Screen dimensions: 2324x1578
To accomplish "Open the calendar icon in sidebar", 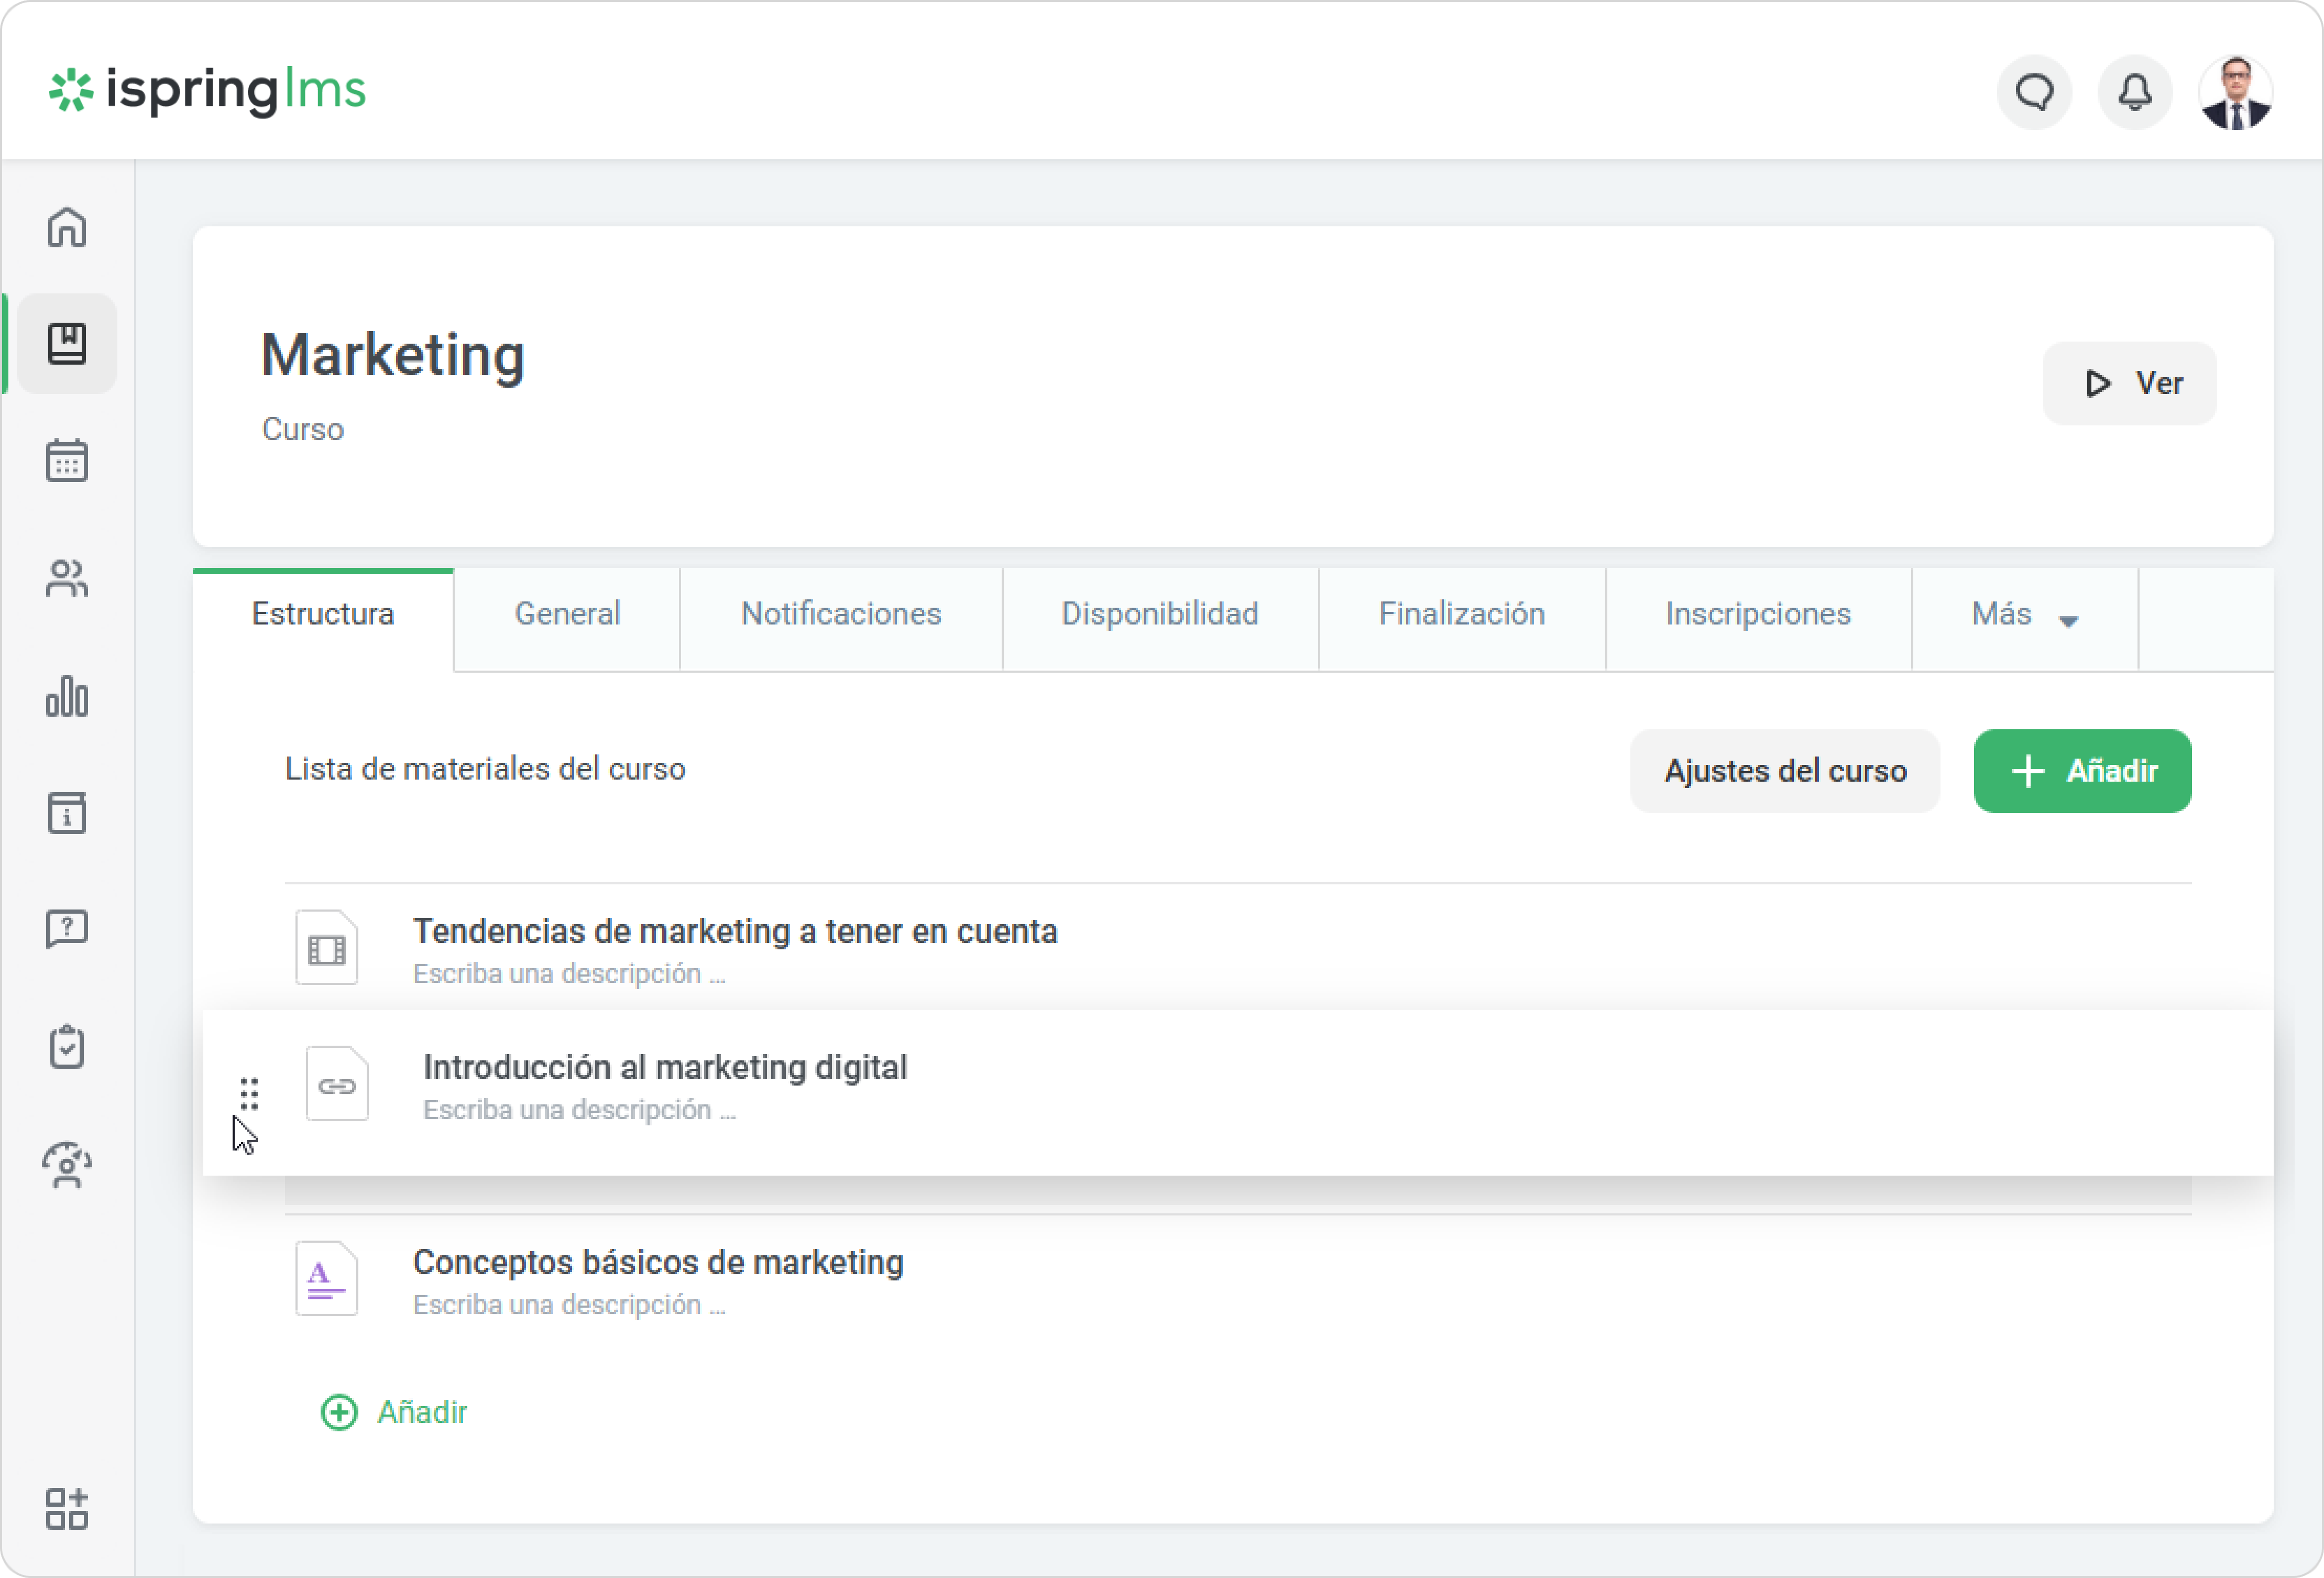I will [x=67, y=461].
